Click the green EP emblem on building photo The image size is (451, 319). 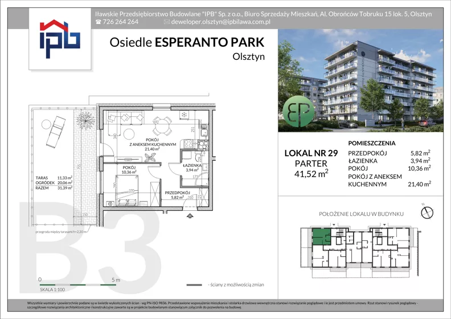click(298, 111)
